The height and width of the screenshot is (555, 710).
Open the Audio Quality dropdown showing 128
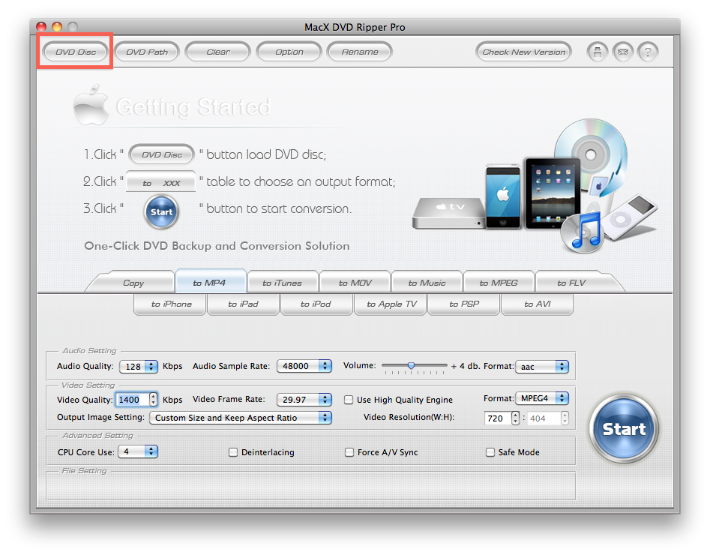point(139,366)
